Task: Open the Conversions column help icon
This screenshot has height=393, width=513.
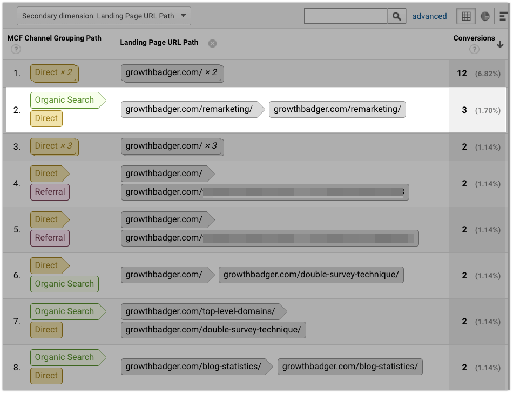Action: pyautogui.click(x=474, y=49)
